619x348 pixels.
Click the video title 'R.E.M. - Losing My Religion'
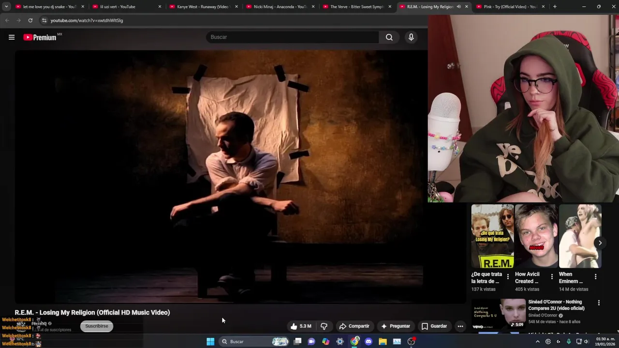[92, 313]
